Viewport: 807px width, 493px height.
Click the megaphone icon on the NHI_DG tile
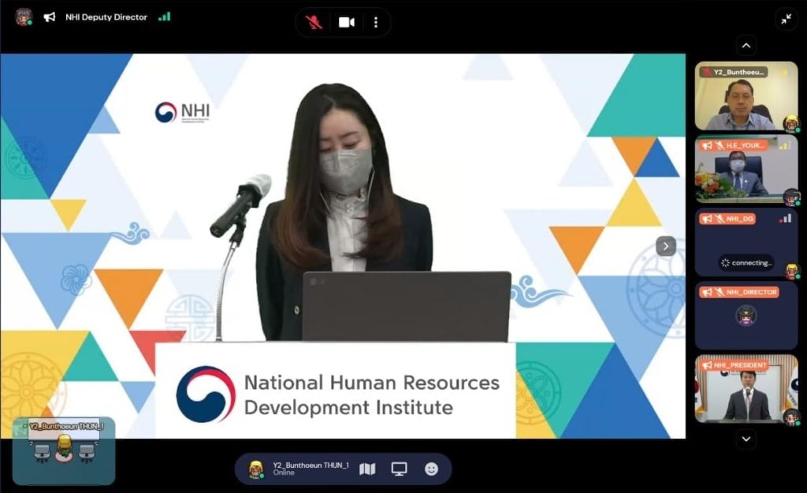point(707,219)
